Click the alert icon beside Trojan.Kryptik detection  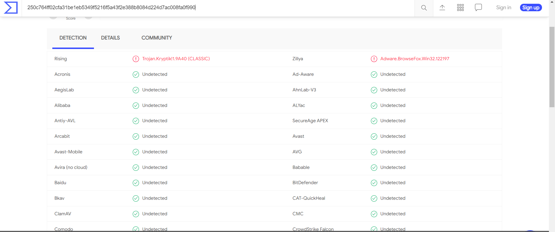pyautogui.click(x=136, y=59)
